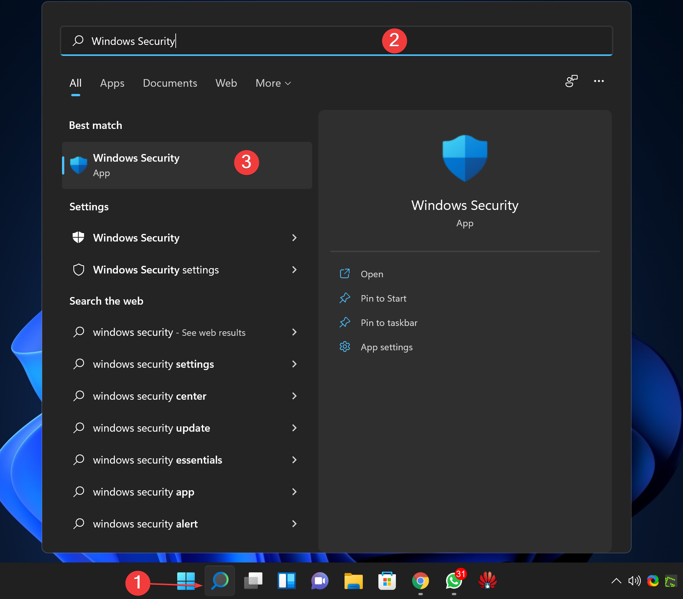Switch to the Web tab

[x=226, y=83]
